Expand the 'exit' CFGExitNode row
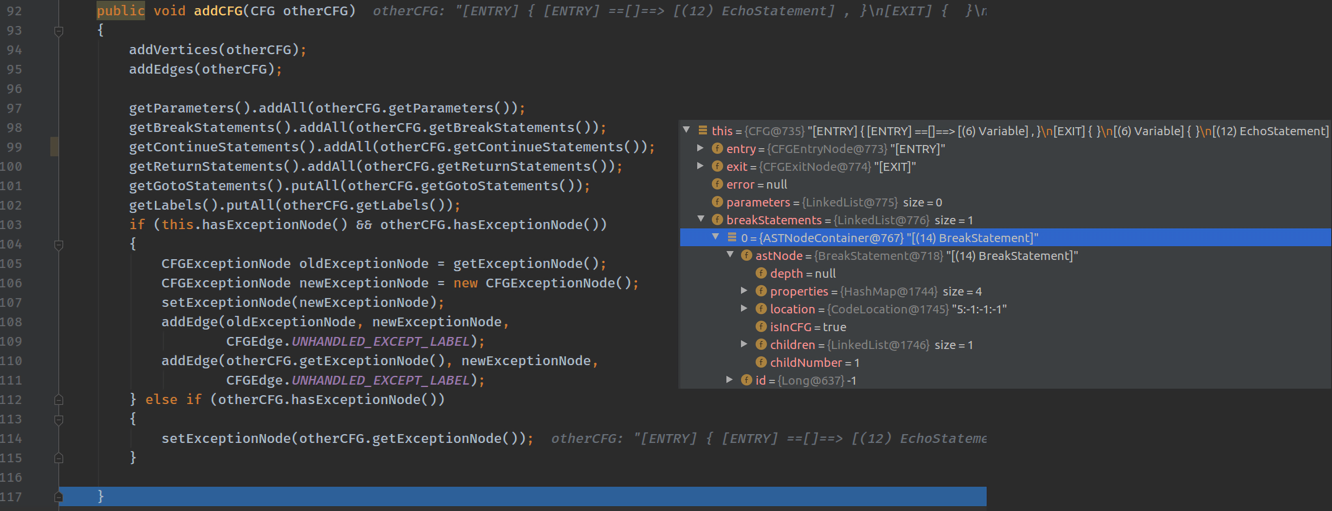1332x511 pixels. pos(700,166)
